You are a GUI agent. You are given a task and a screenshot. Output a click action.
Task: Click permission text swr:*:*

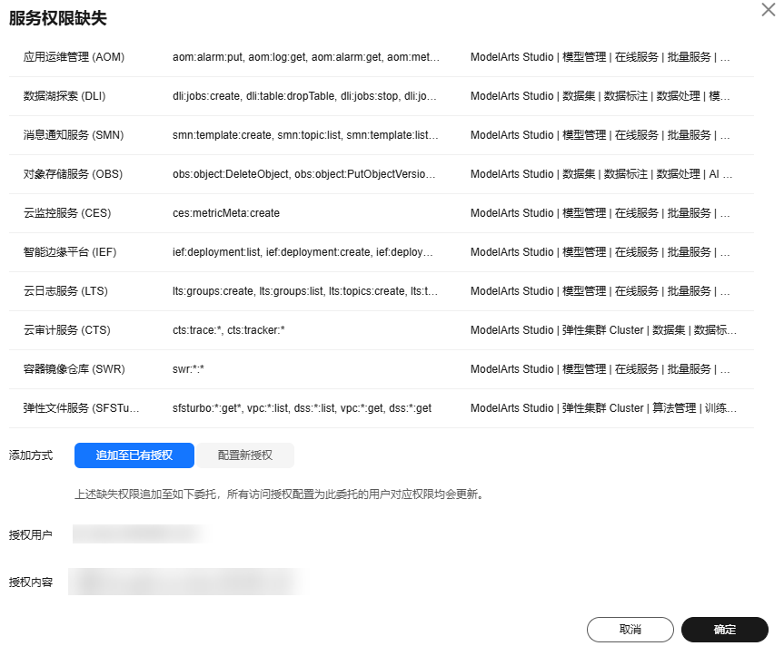(x=188, y=368)
